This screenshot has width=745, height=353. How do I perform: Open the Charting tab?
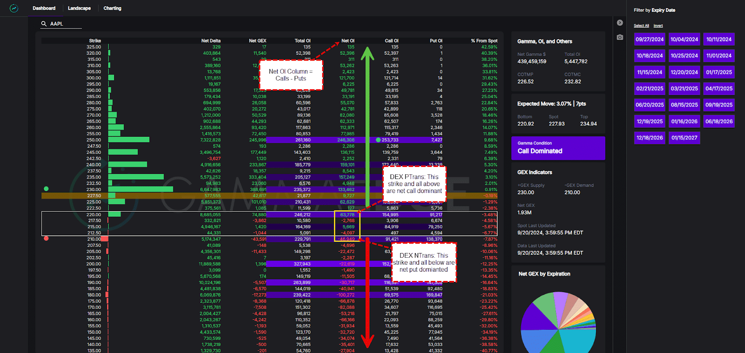point(112,8)
